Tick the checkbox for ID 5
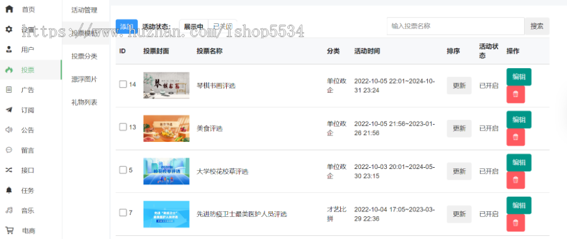This screenshot has height=239, width=567. (x=123, y=170)
